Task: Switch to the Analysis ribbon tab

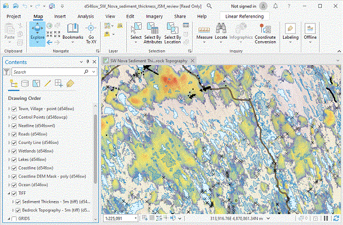Action: [86, 17]
